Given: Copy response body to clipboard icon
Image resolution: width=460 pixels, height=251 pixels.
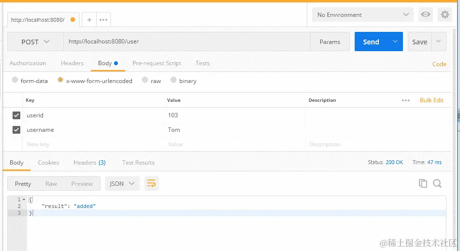Looking at the screenshot, I should click(x=423, y=183).
